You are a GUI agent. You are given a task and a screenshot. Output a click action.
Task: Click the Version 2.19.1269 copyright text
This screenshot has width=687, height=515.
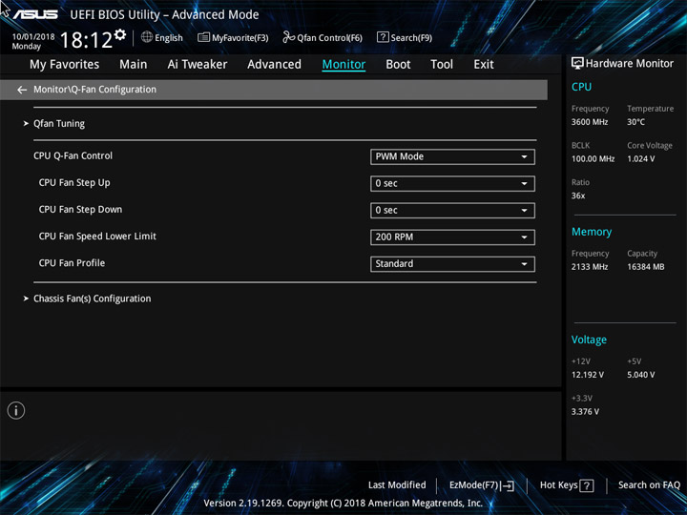(343, 504)
